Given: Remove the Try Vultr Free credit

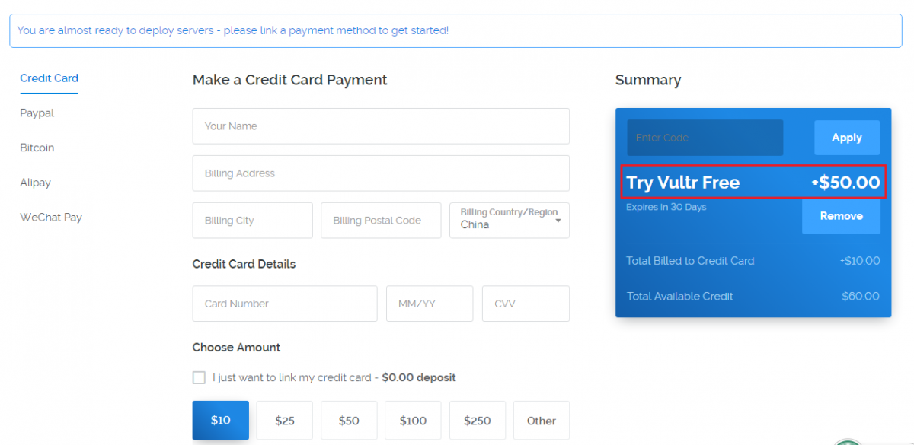Looking at the screenshot, I should pos(841,216).
